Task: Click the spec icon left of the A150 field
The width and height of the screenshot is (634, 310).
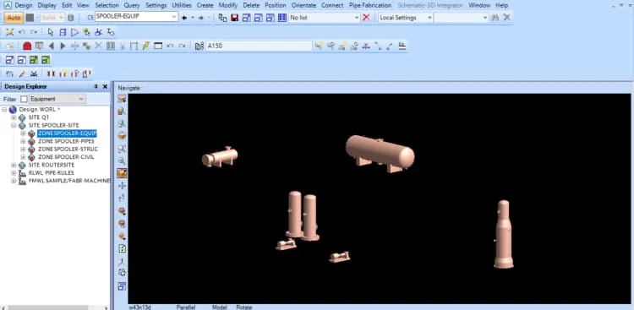Action: pyautogui.click(x=199, y=46)
